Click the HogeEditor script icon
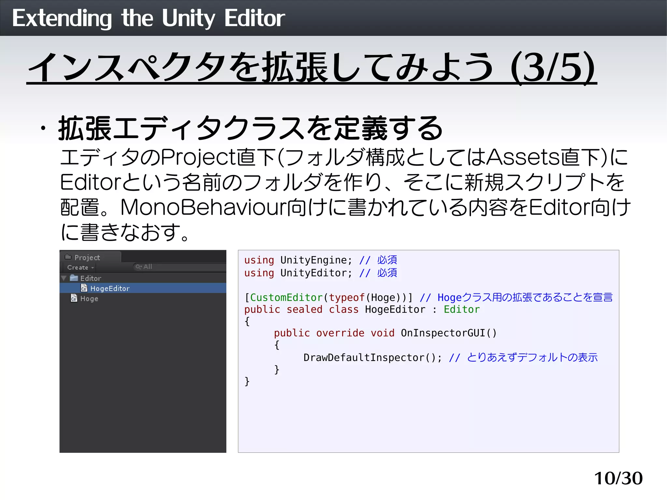Viewport: 667px width, 500px height. tap(84, 288)
